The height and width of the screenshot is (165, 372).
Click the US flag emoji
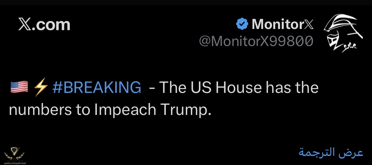(x=19, y=87)
